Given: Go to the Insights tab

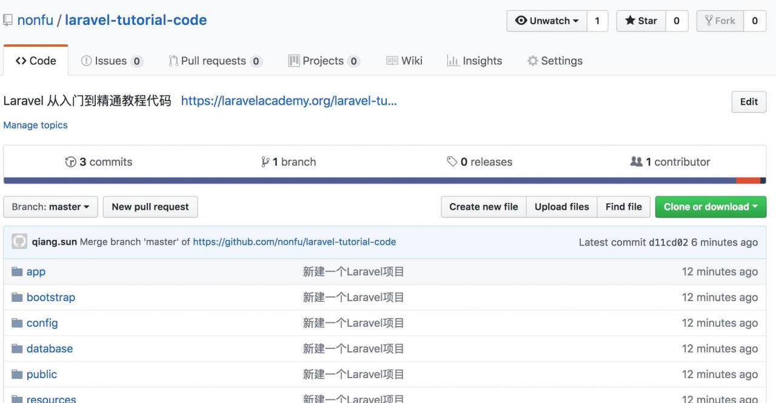Looking at the screenshot, I should [x=475, y=61].
